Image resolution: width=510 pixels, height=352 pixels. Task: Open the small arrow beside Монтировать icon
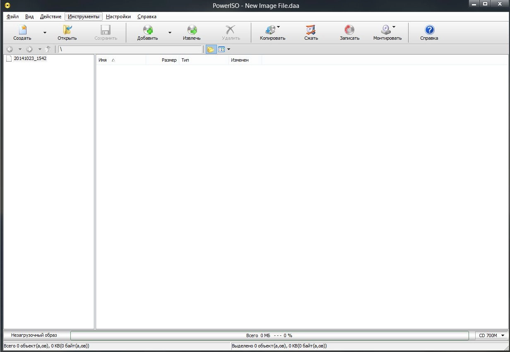pos(394,27)
